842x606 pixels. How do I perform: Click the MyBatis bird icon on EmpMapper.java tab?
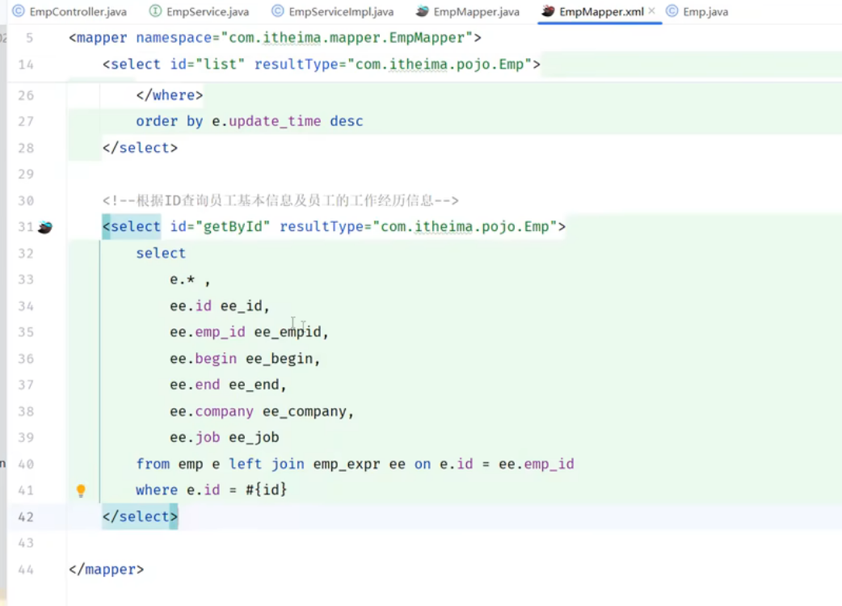click(423, 11)
